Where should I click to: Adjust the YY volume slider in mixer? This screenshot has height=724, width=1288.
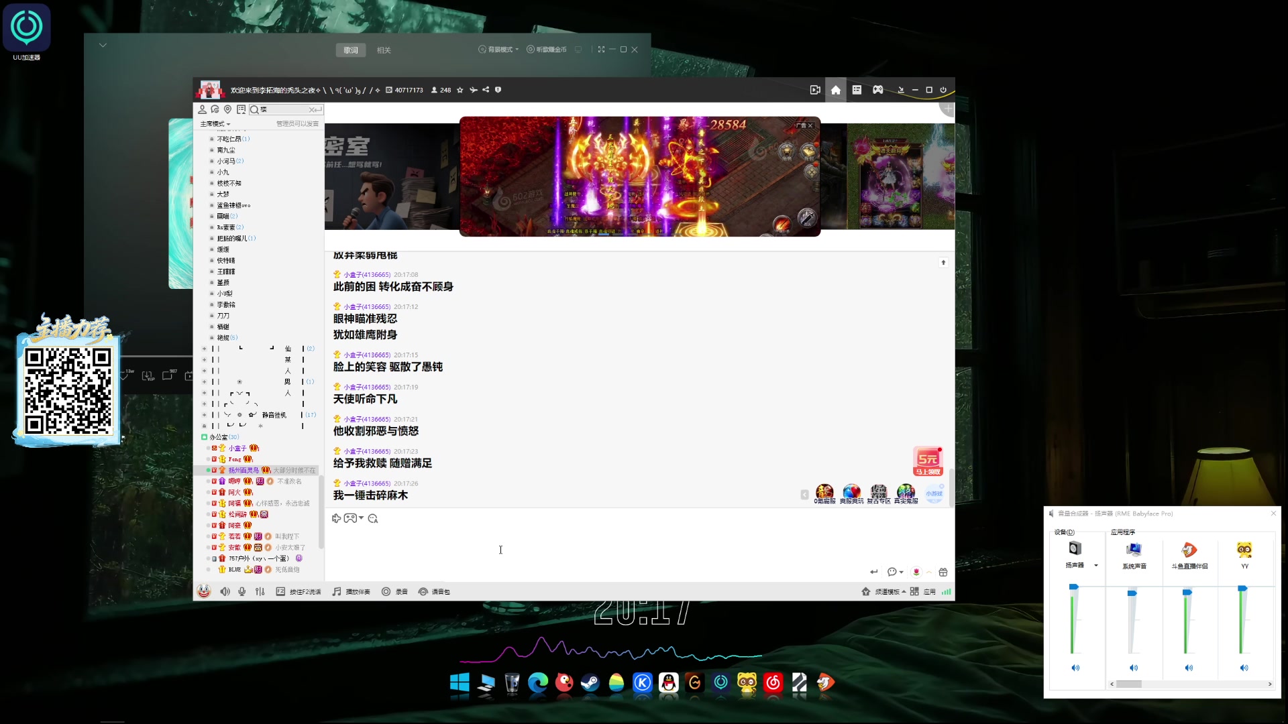(x=1242, y=589)
